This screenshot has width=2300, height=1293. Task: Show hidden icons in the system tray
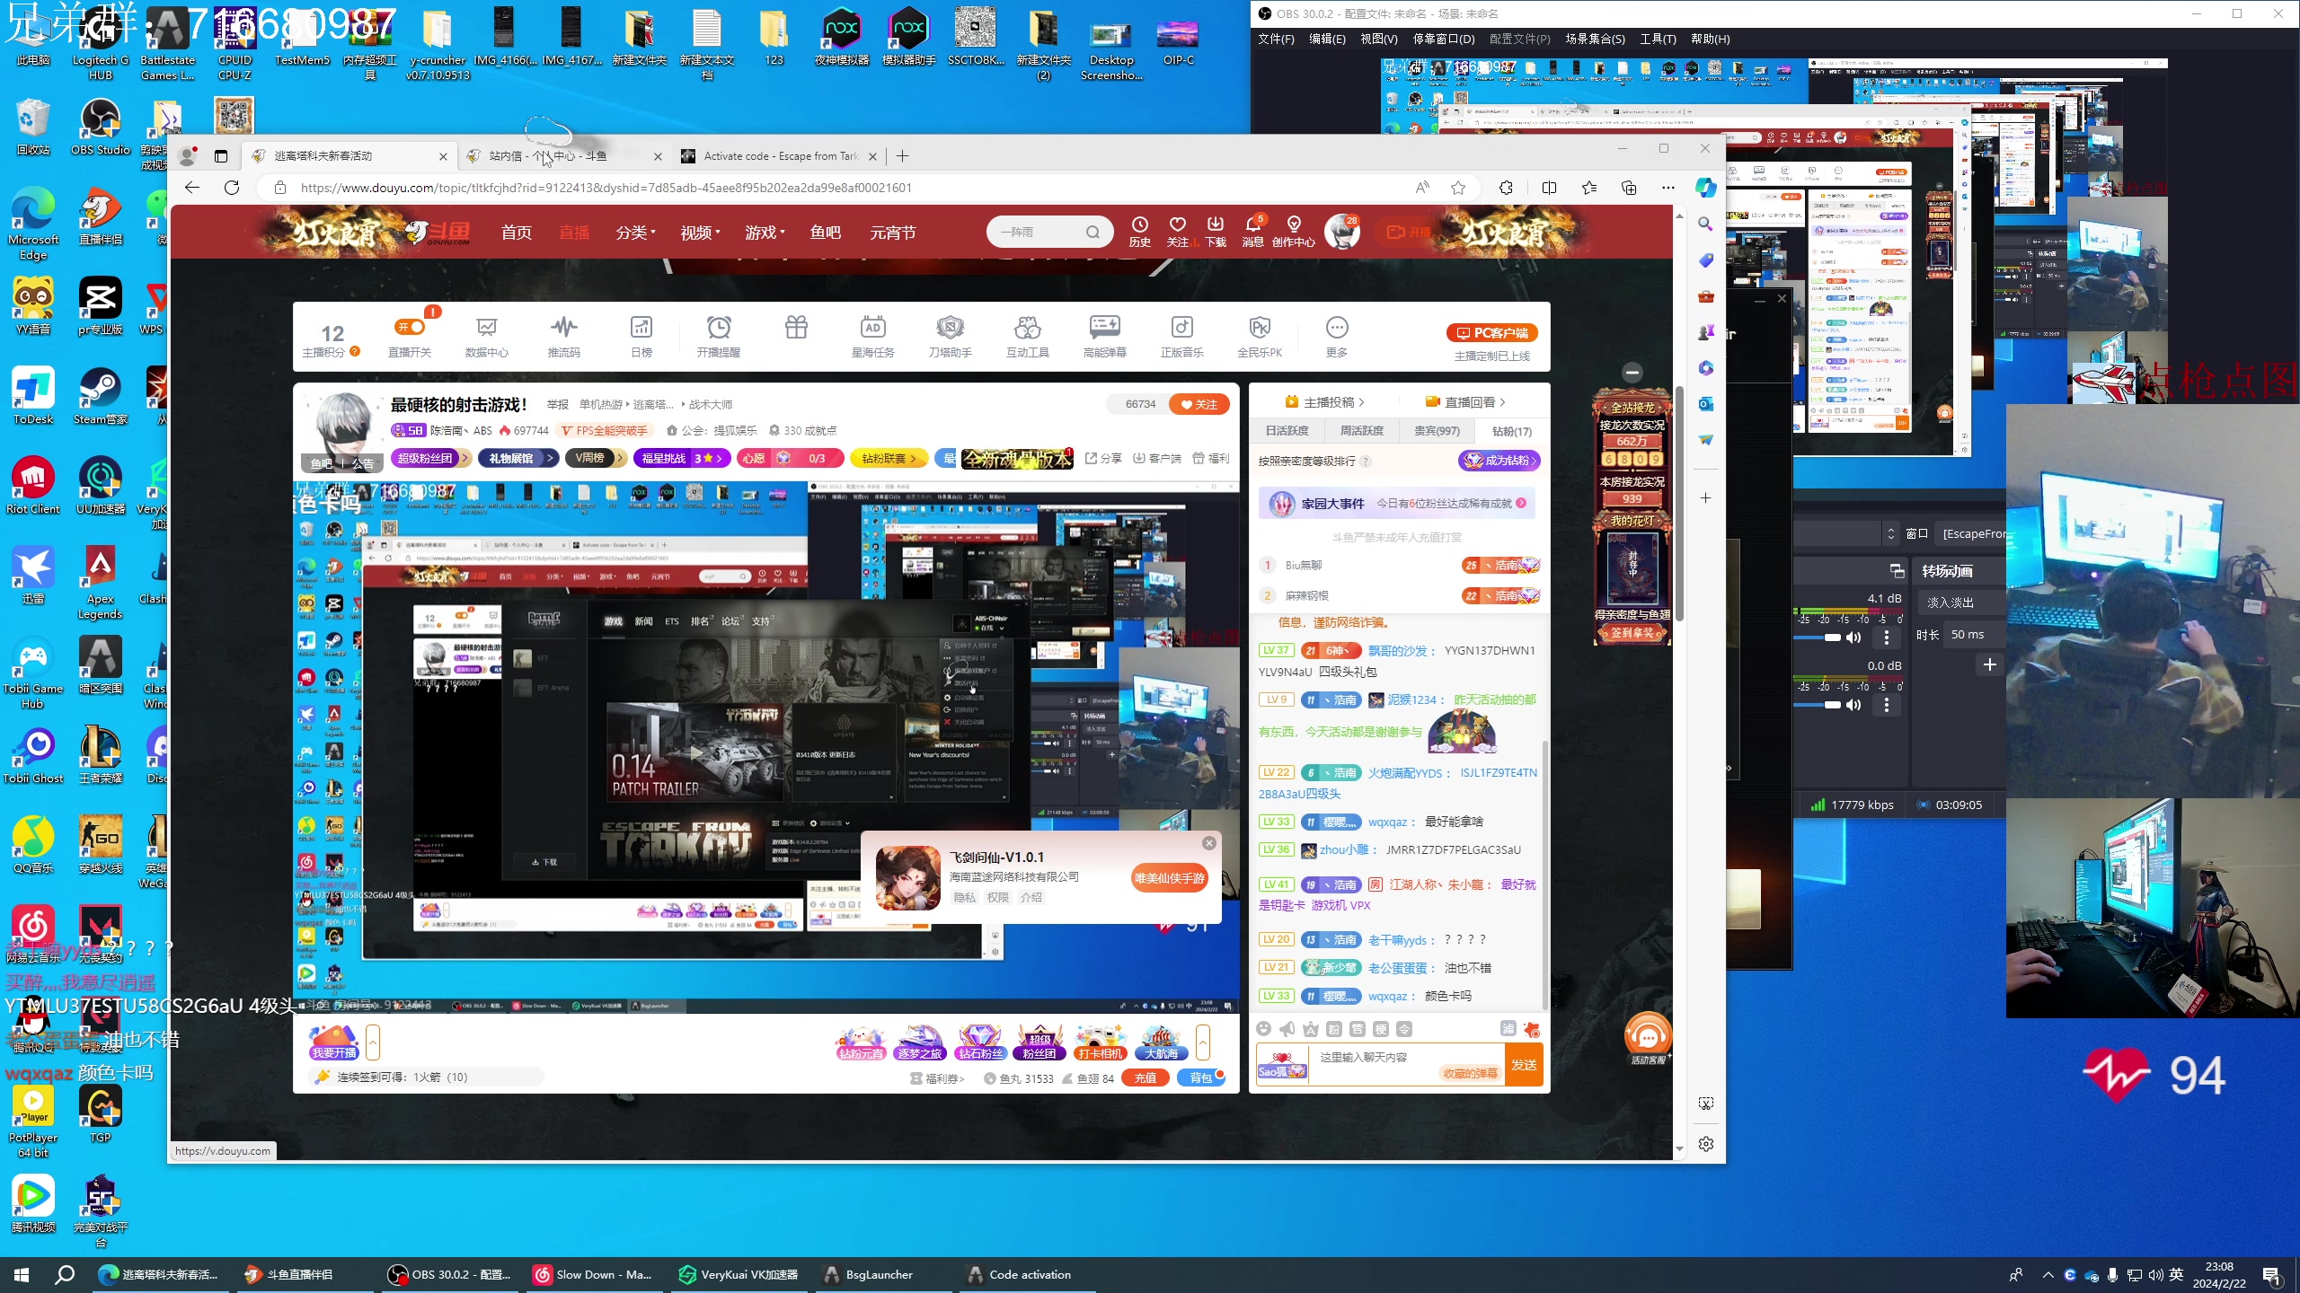[x=2048, y=1275]
